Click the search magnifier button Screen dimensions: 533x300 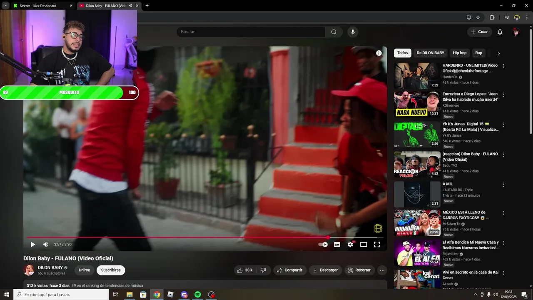pyautogui.click(x=334, y=32)
